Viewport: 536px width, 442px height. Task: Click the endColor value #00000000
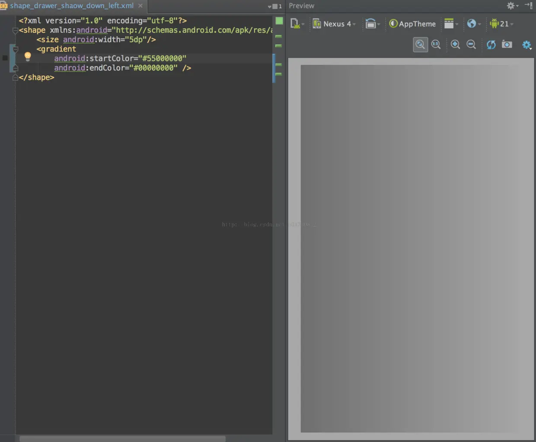point(153,68)
